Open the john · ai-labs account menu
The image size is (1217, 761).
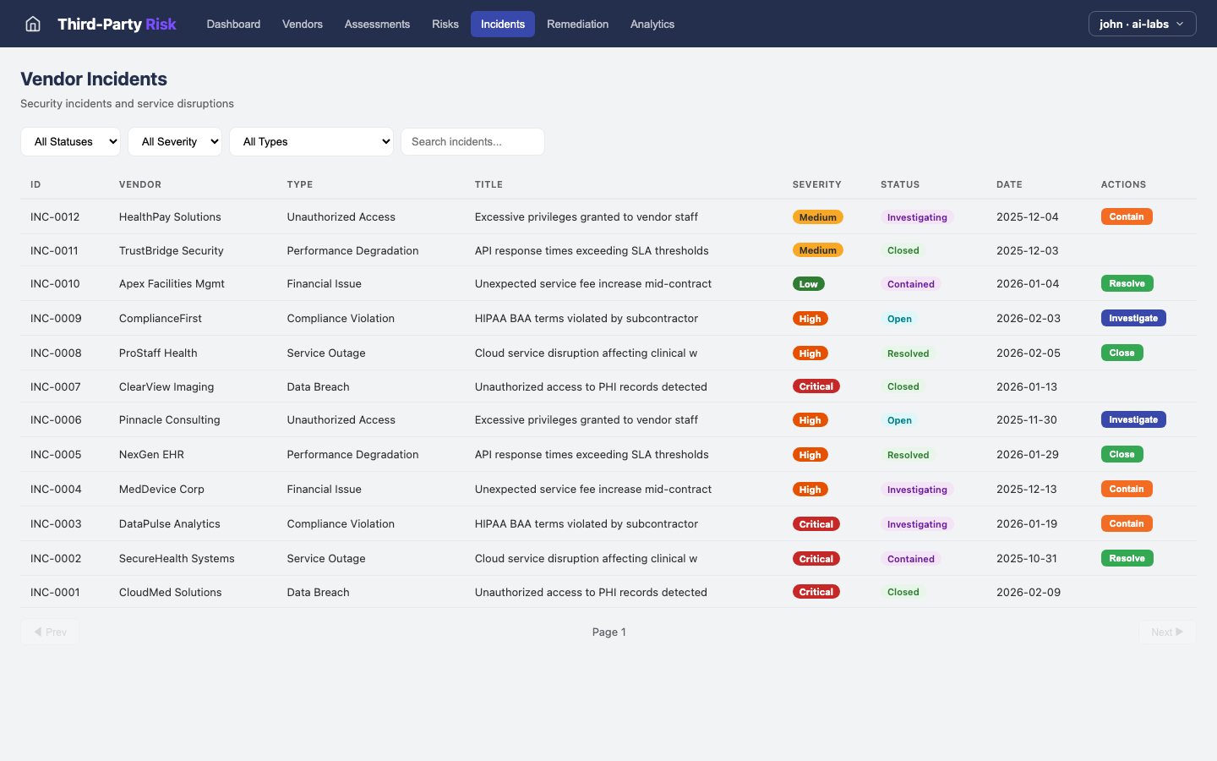click(x=1142, y=24)
